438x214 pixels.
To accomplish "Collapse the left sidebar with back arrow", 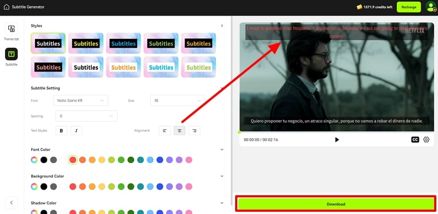I will 12,202.
